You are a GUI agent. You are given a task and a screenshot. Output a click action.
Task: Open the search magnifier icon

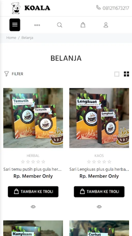pos(59,25)
